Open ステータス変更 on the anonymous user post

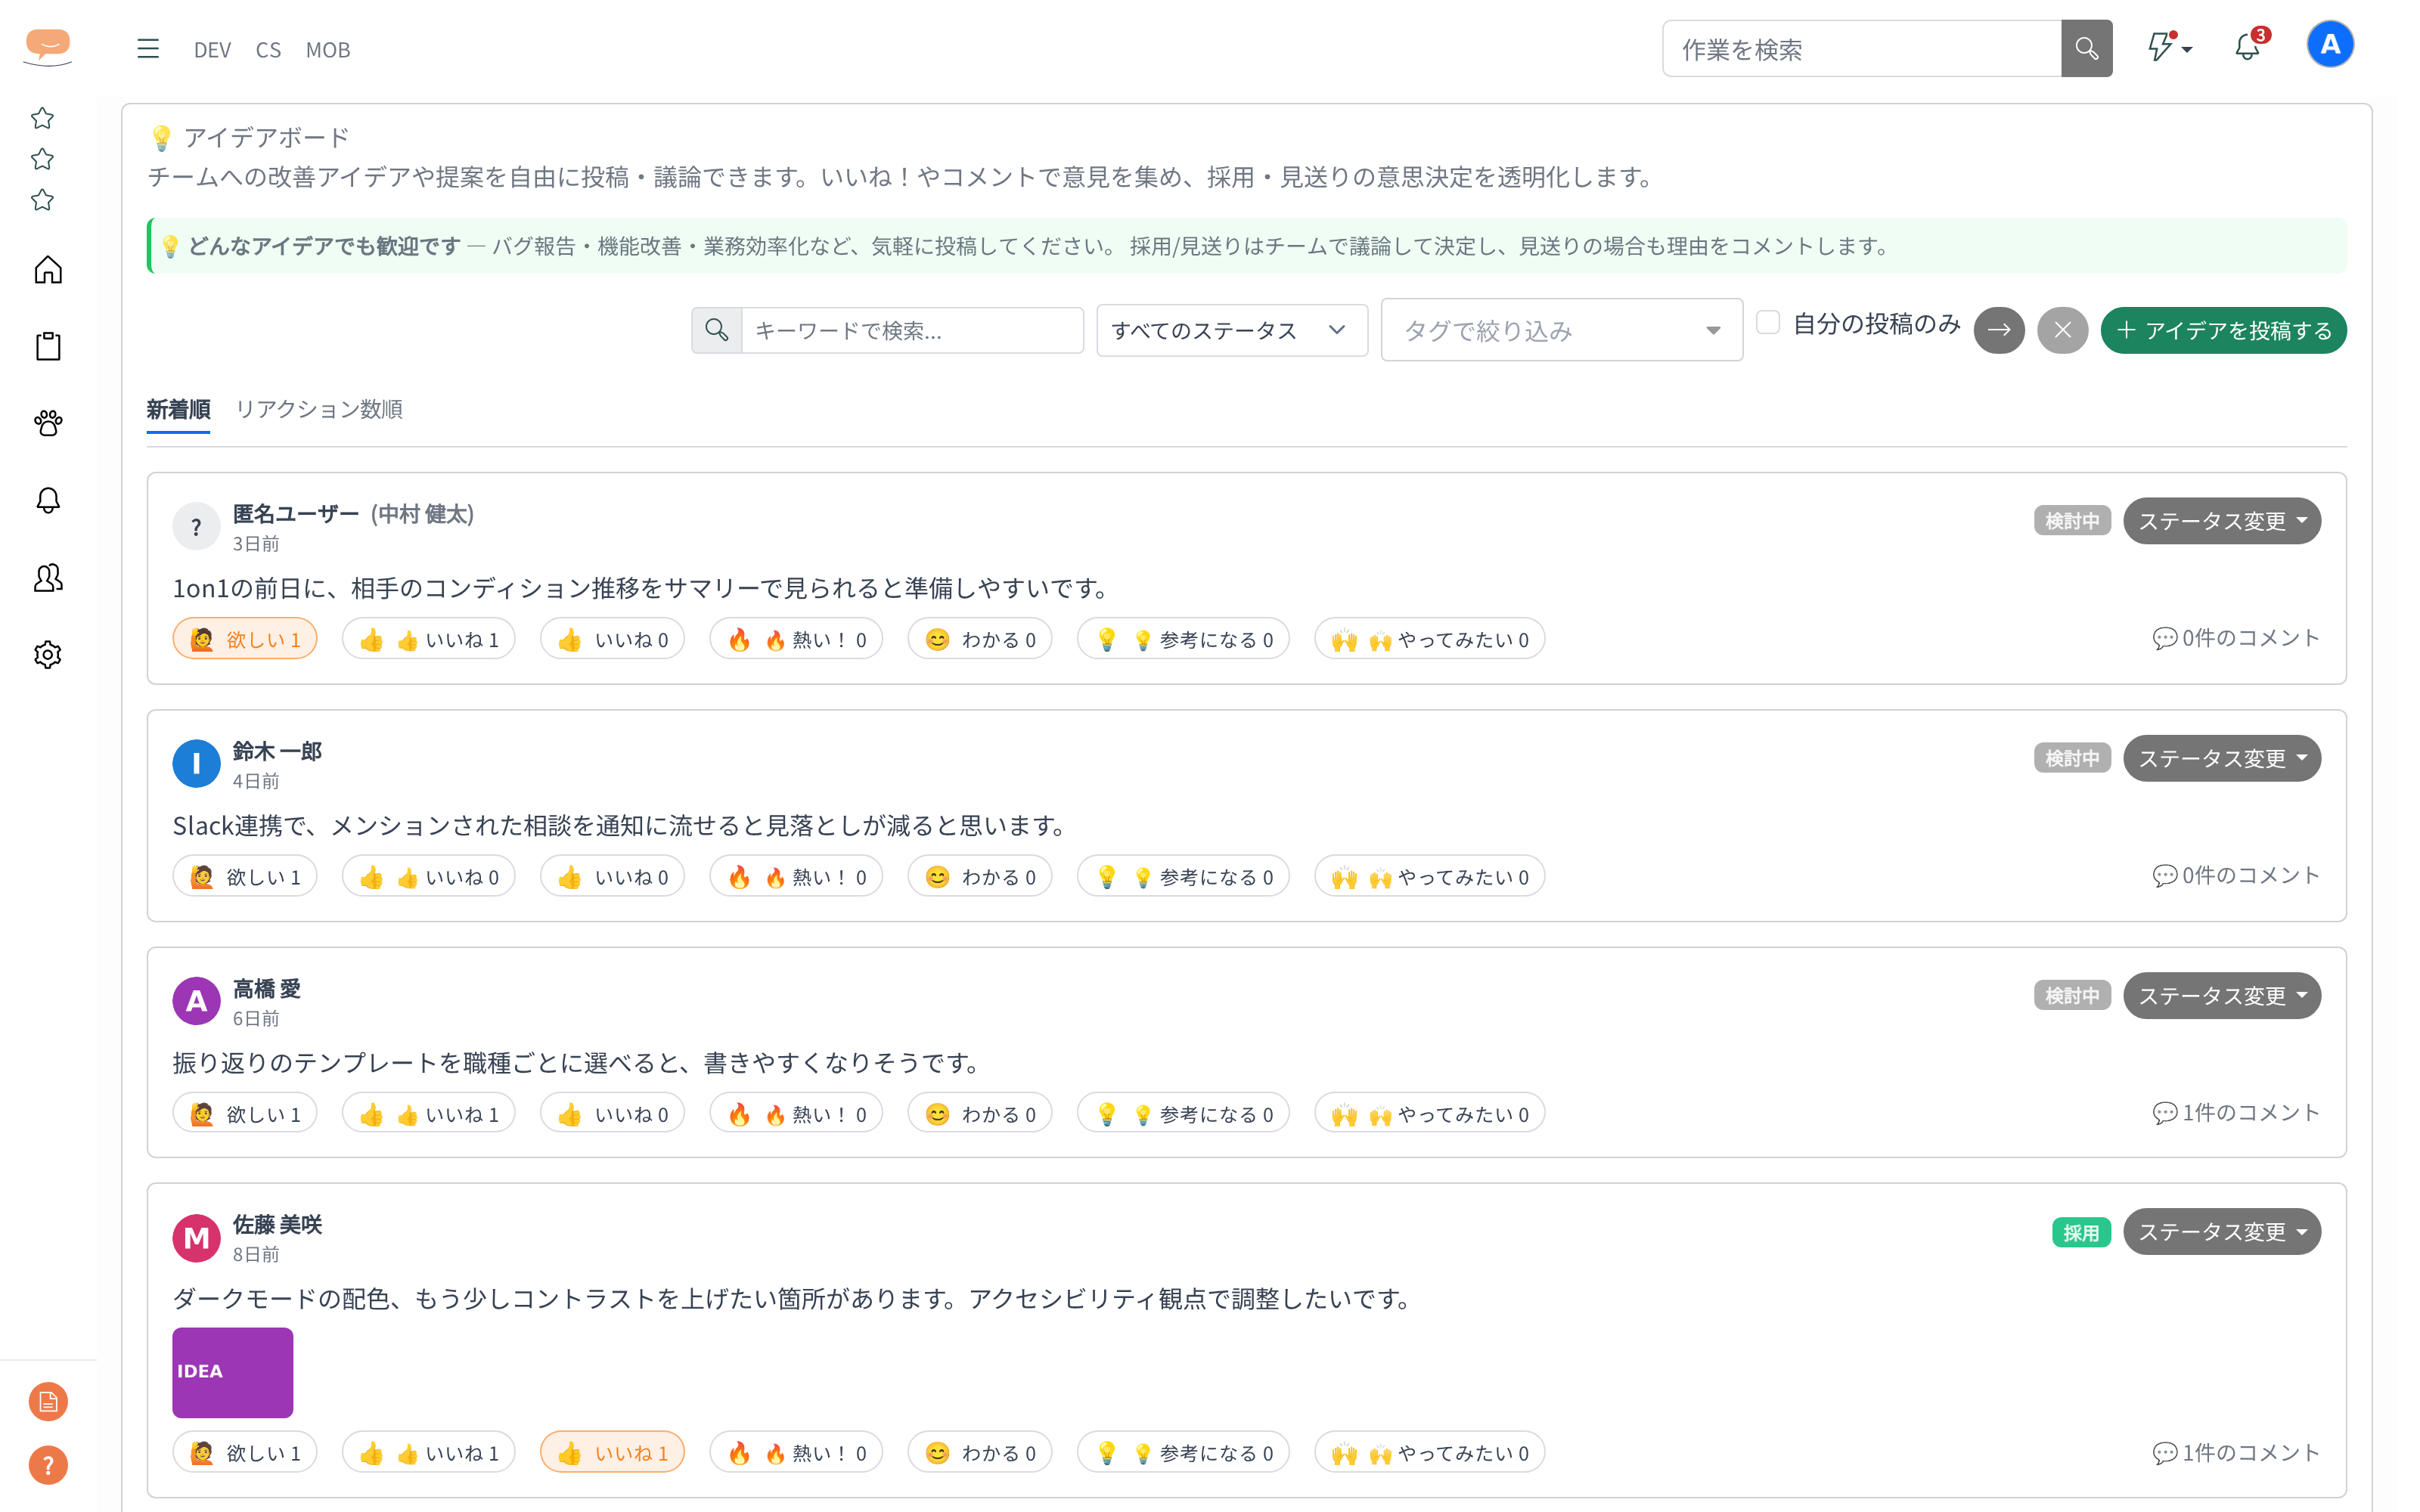click(2222, 521)
